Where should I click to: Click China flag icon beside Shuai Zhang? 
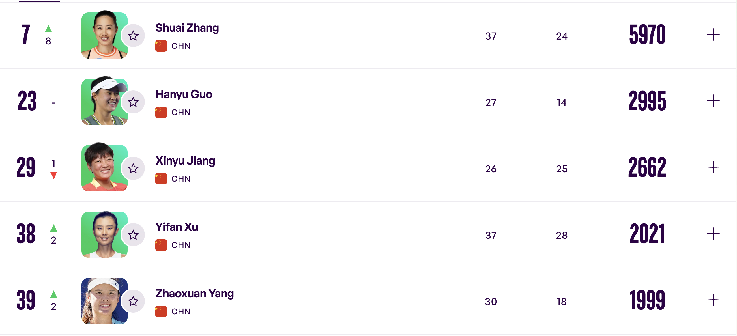tap(161, 46)
